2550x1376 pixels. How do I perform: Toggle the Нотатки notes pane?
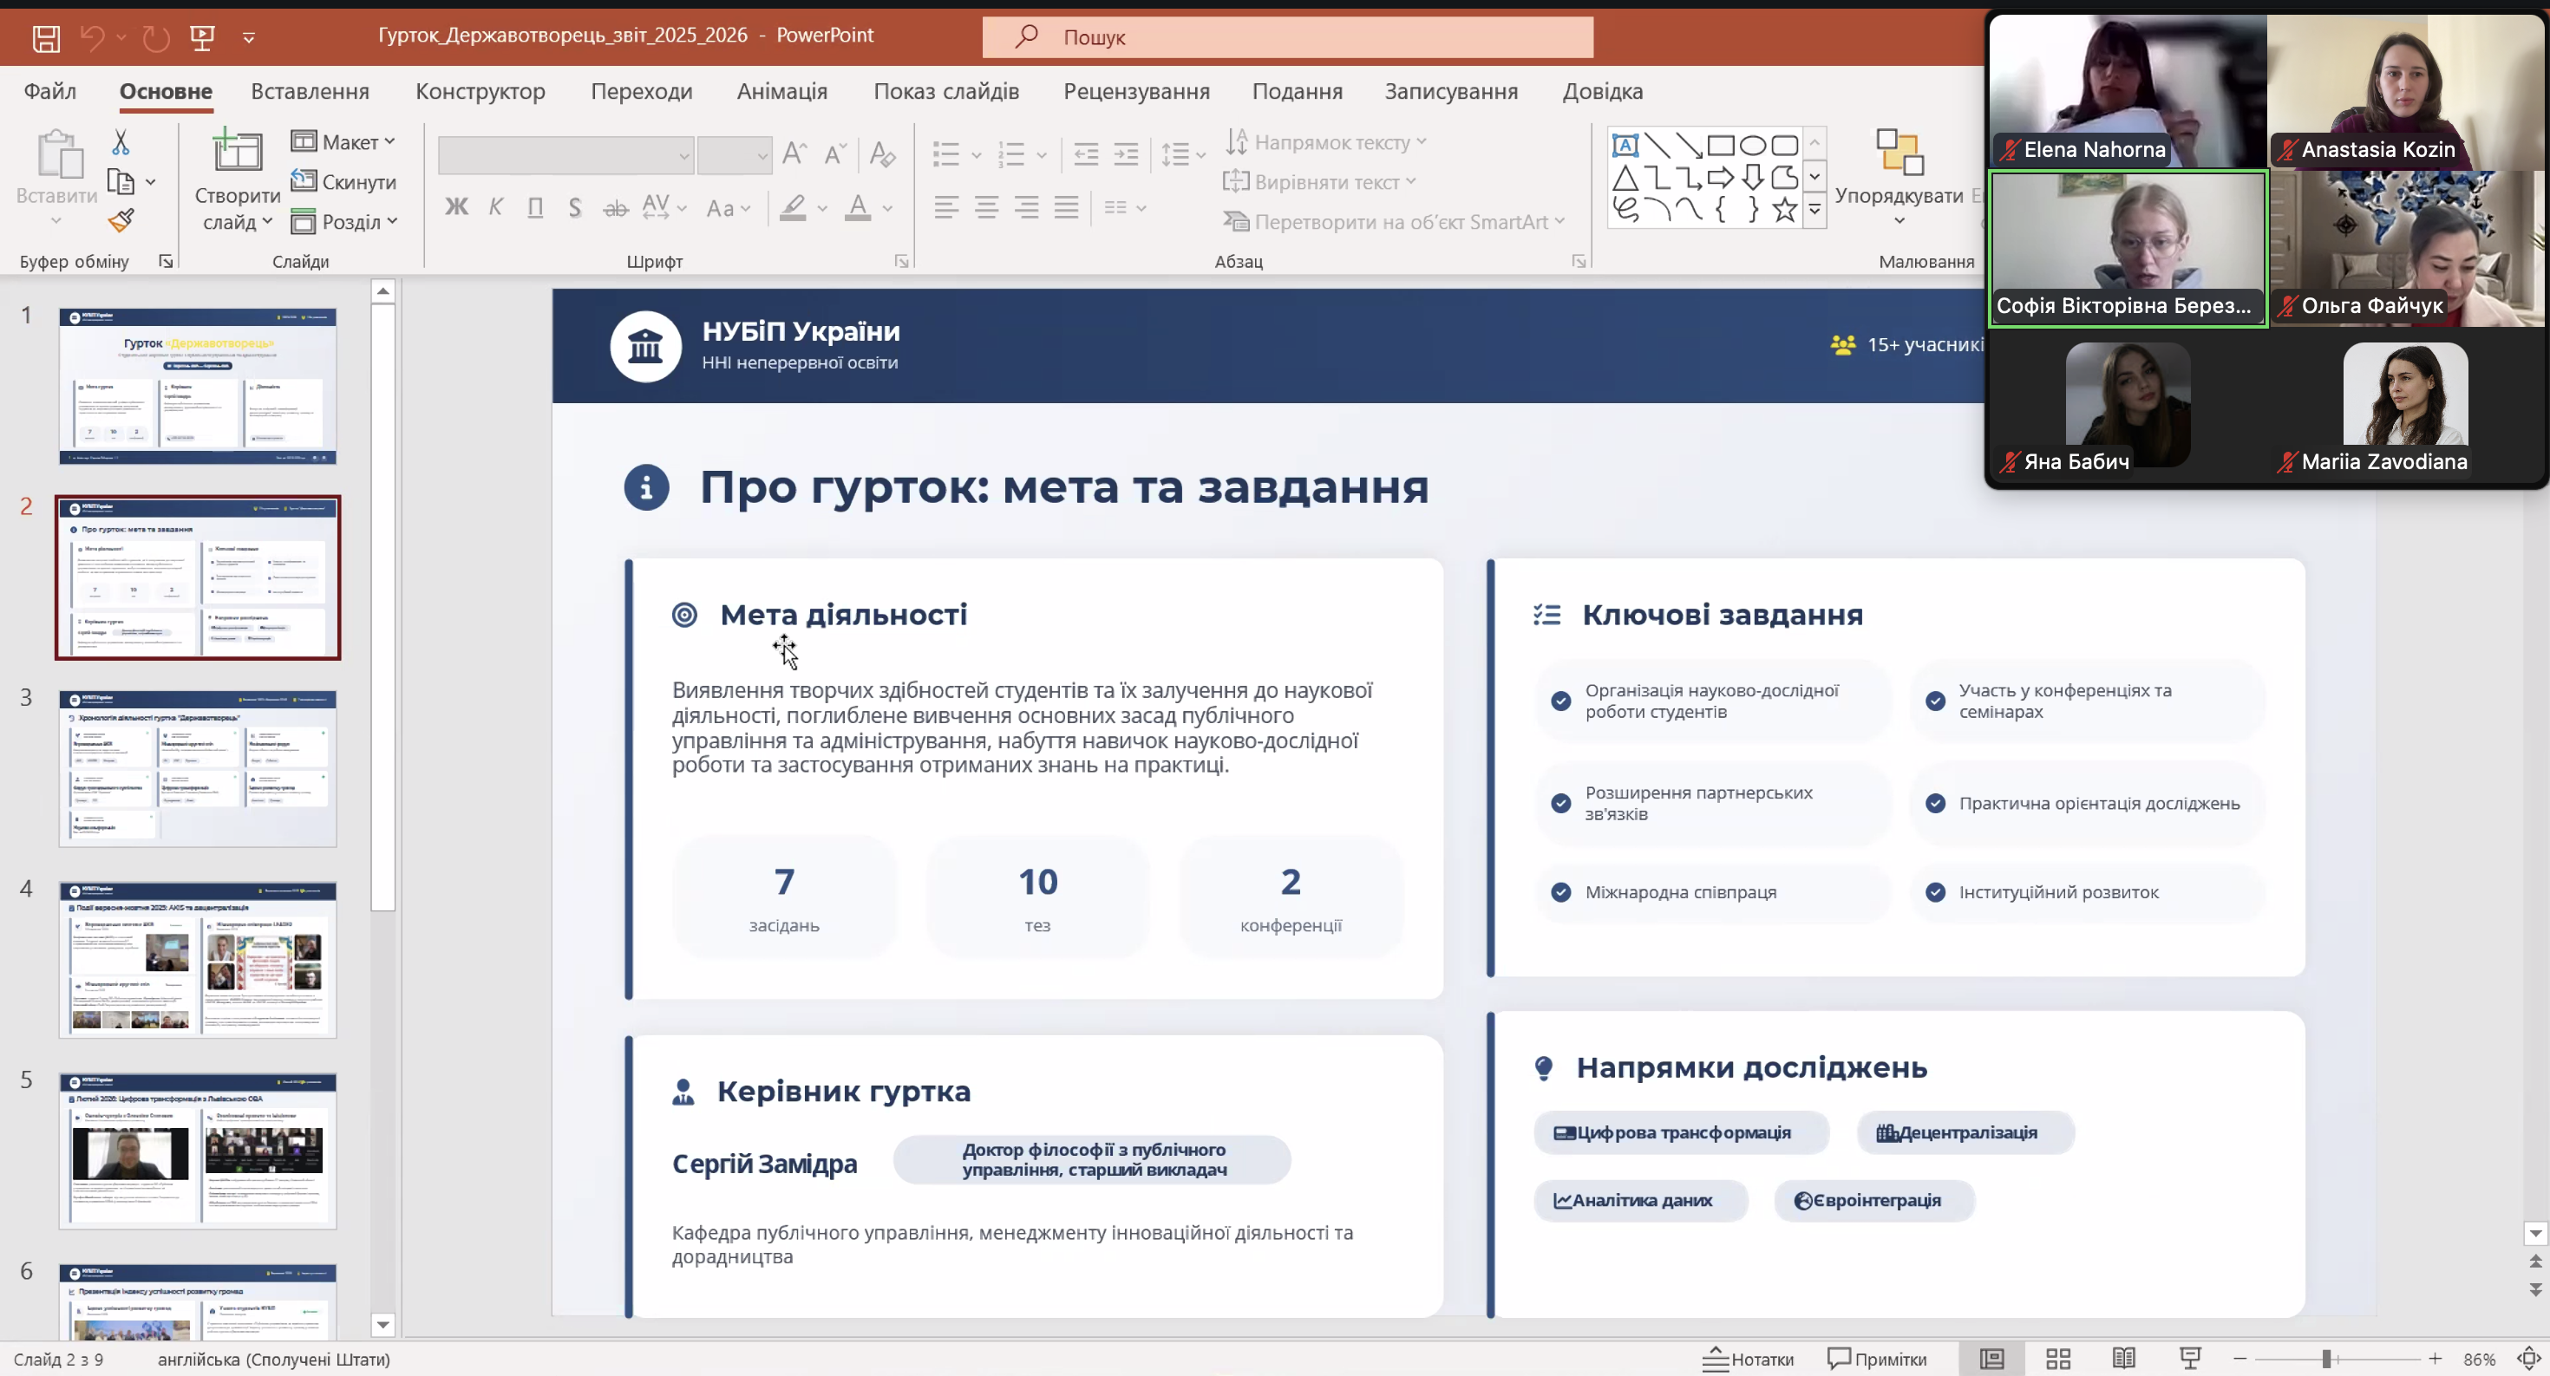(x=1749, y=1358)
